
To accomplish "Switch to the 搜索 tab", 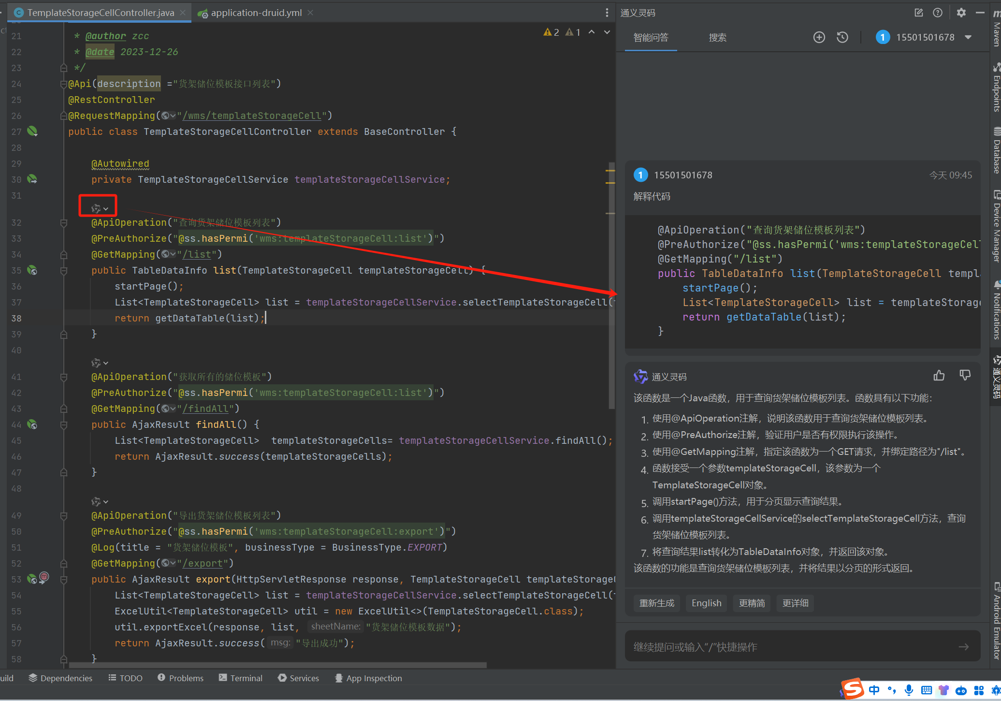I will click(717, 37).
